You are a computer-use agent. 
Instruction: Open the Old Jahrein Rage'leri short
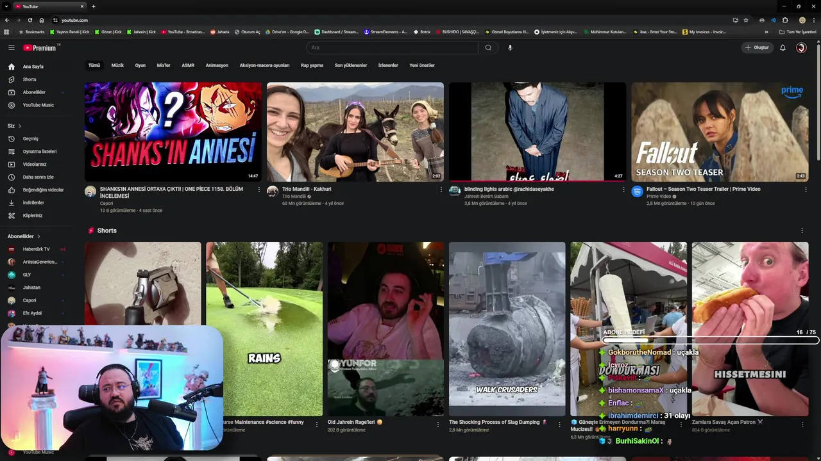click(386, 329)
